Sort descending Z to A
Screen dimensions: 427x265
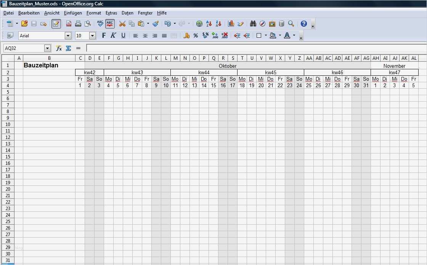[218, 24]
